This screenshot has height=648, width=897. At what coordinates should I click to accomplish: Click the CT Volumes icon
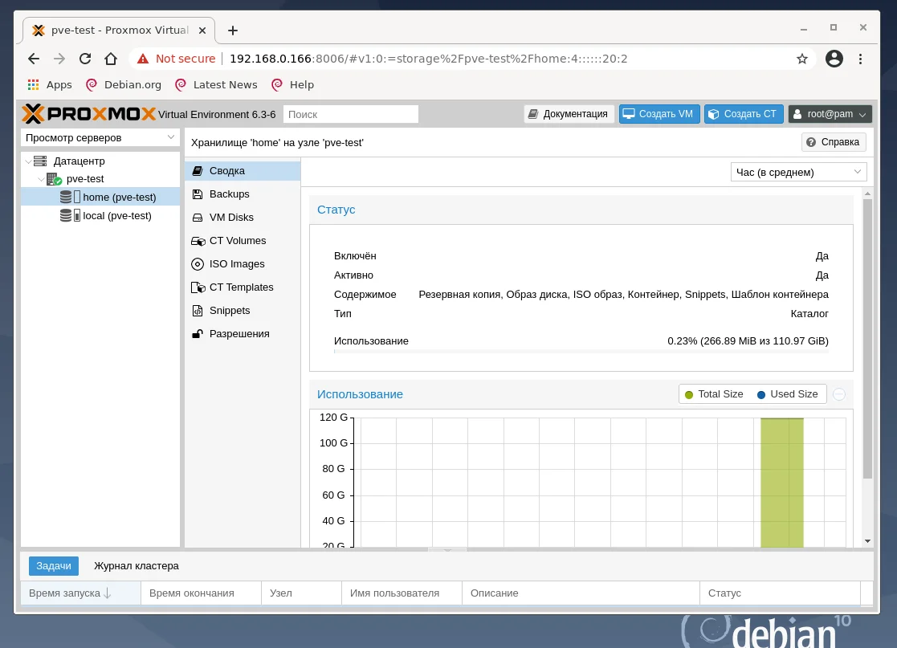click(198, 241)
